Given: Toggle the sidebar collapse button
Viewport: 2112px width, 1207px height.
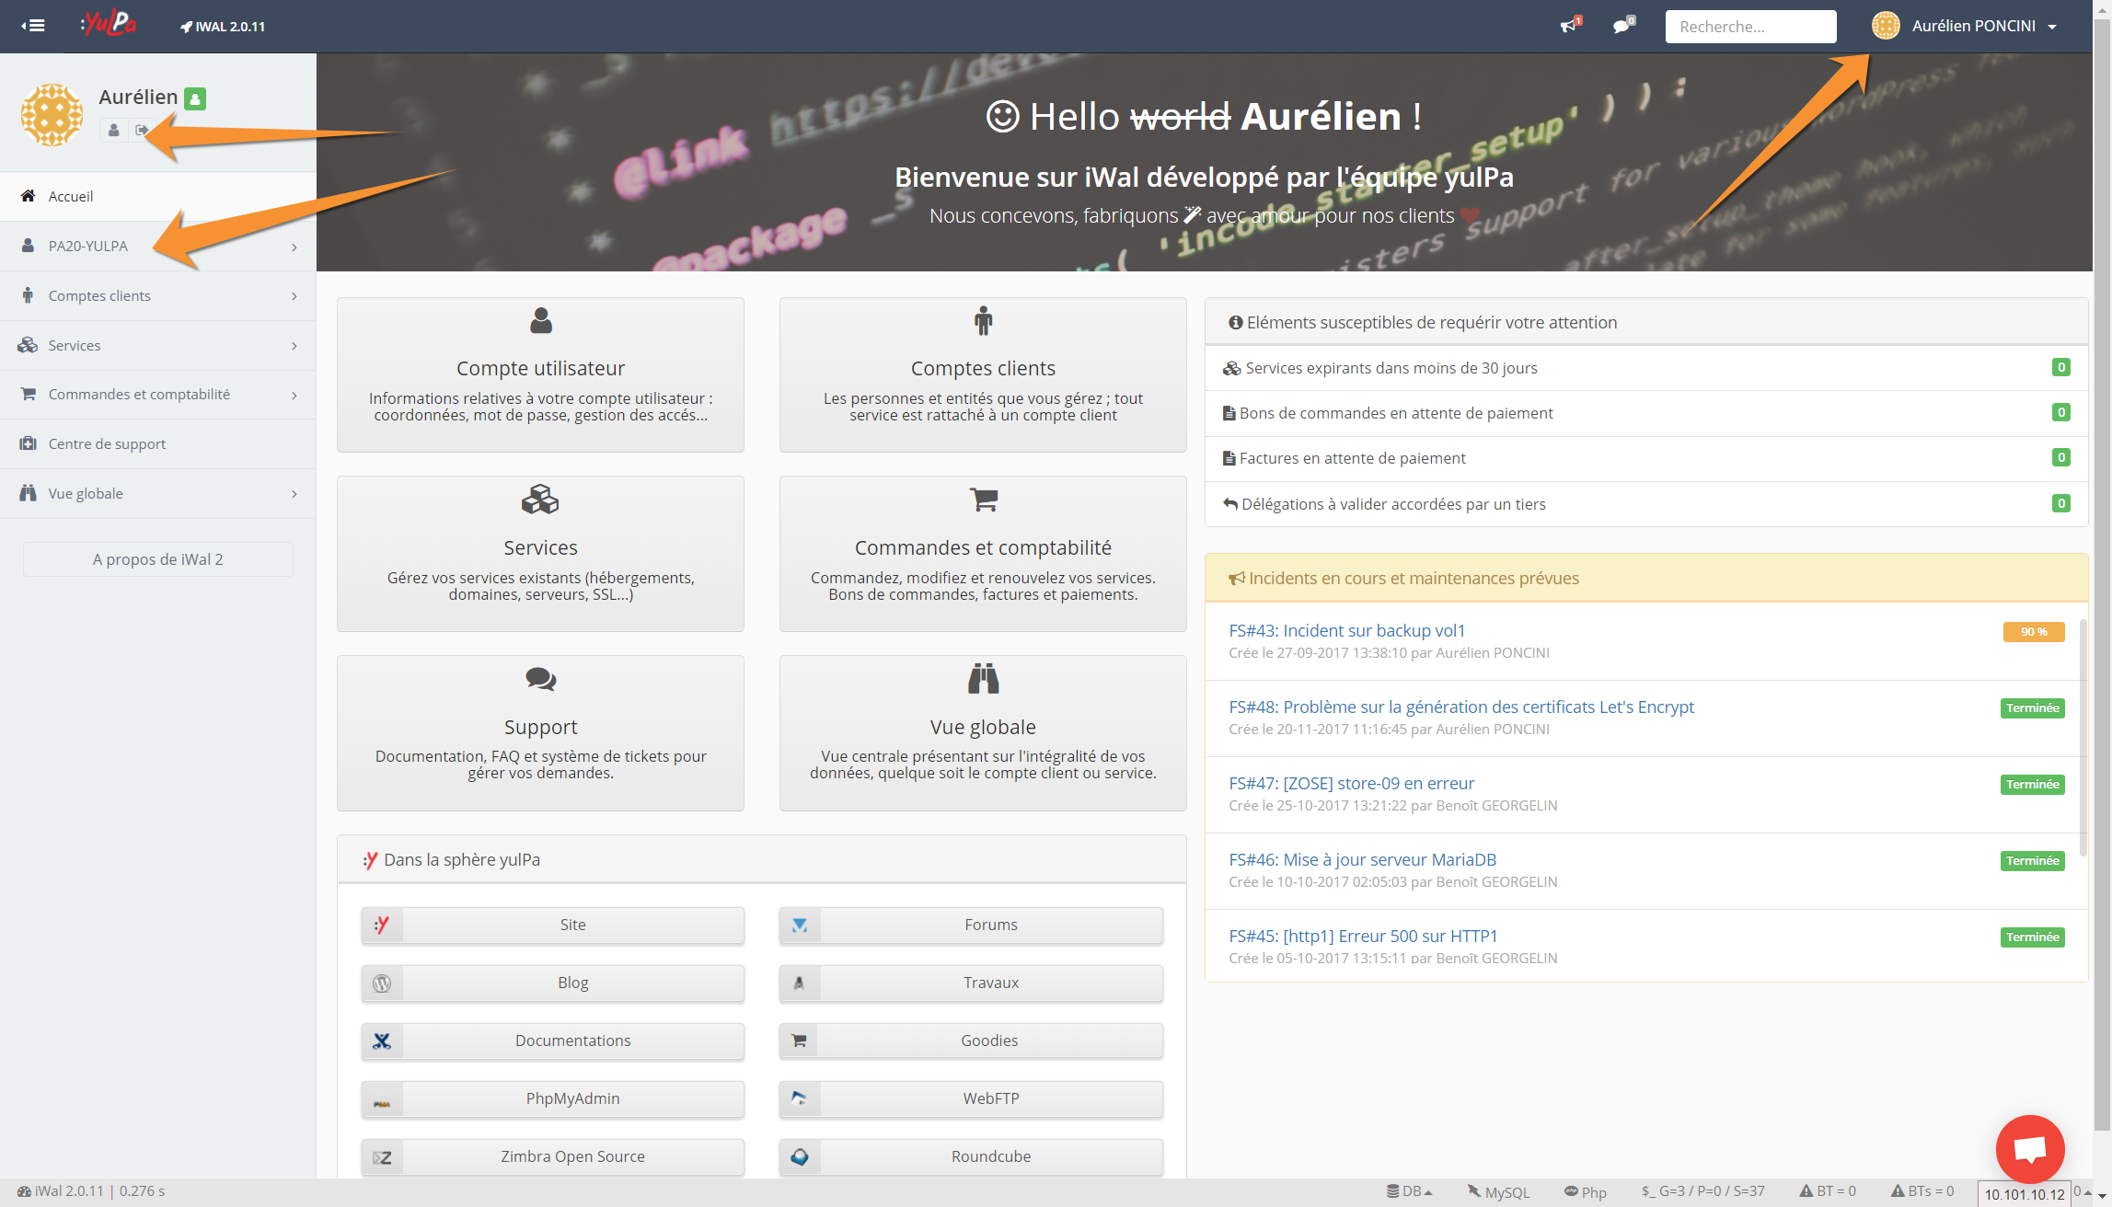Looking at the screenshot, I should pyautogui.click(x=33, y=26).
